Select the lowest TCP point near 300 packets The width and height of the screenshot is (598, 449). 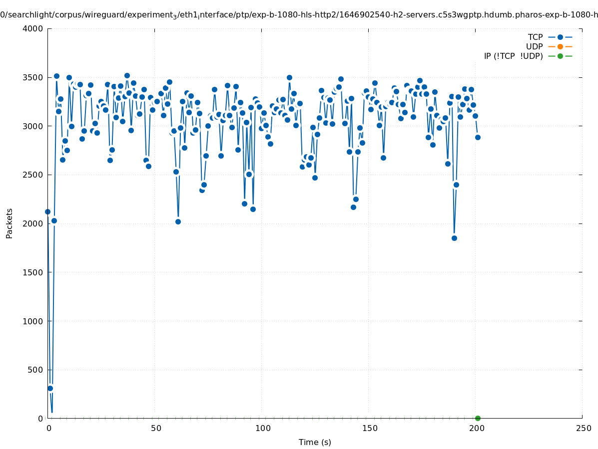pyautogui.click(x=50, y=388)
